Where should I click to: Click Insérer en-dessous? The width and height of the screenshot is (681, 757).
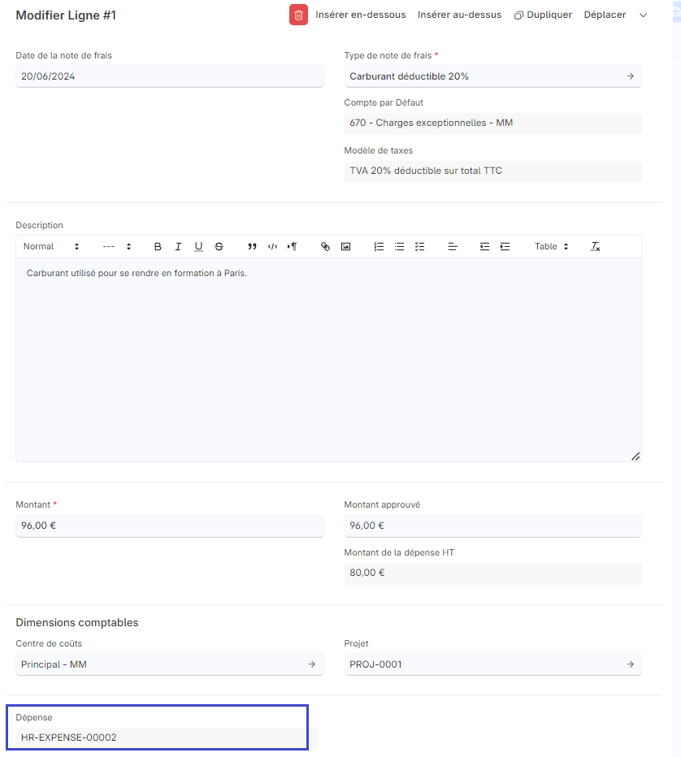[361, 15]
